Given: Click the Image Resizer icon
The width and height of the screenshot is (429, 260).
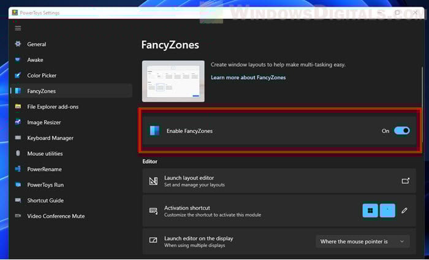Looking at the screenshot, I should click(x=18, y=122).
